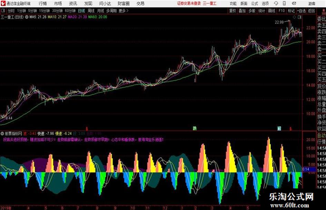The width and height of the screenshot is (326, 210).
Task: Expand the MA indicator dropdown beside 三一重工(日线)
Action: coord(27,17)
